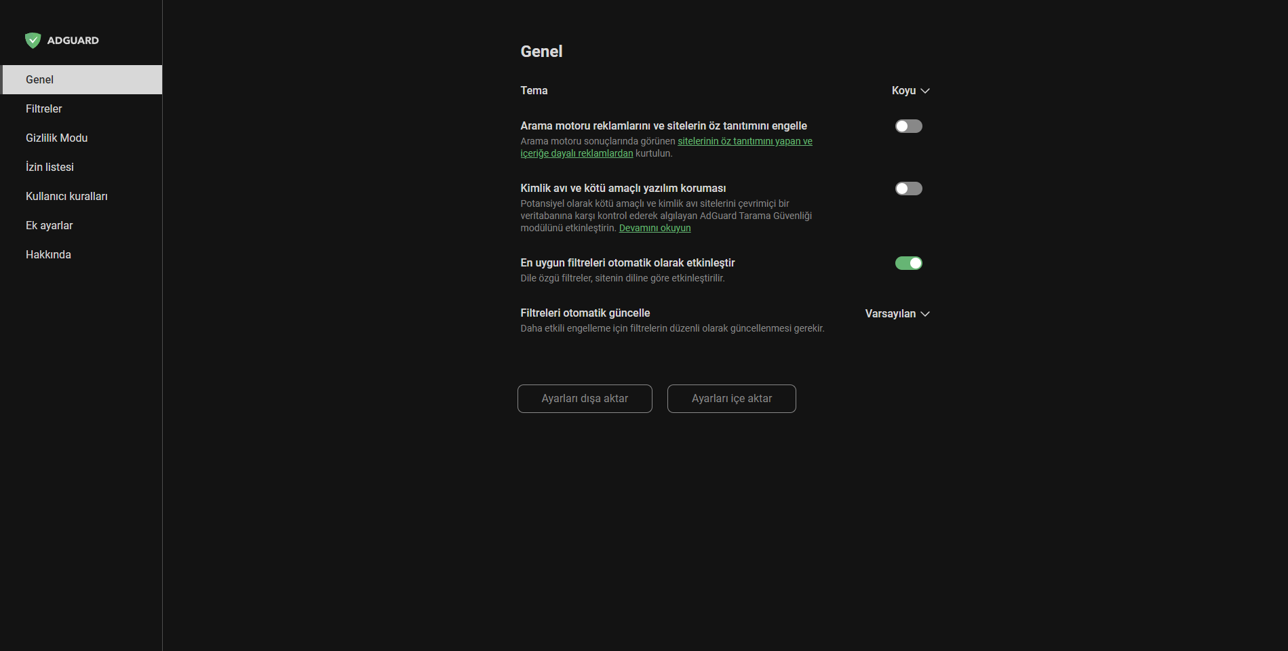The height and width of the screenshot is (651, 1288).
Task: Open the Tema dropdown showing Koyu
Action: point(910,91)
